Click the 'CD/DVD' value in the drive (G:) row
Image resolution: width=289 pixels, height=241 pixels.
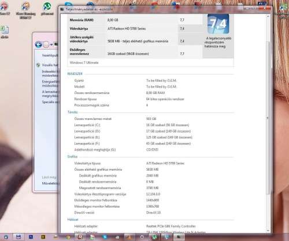point(152,150)
